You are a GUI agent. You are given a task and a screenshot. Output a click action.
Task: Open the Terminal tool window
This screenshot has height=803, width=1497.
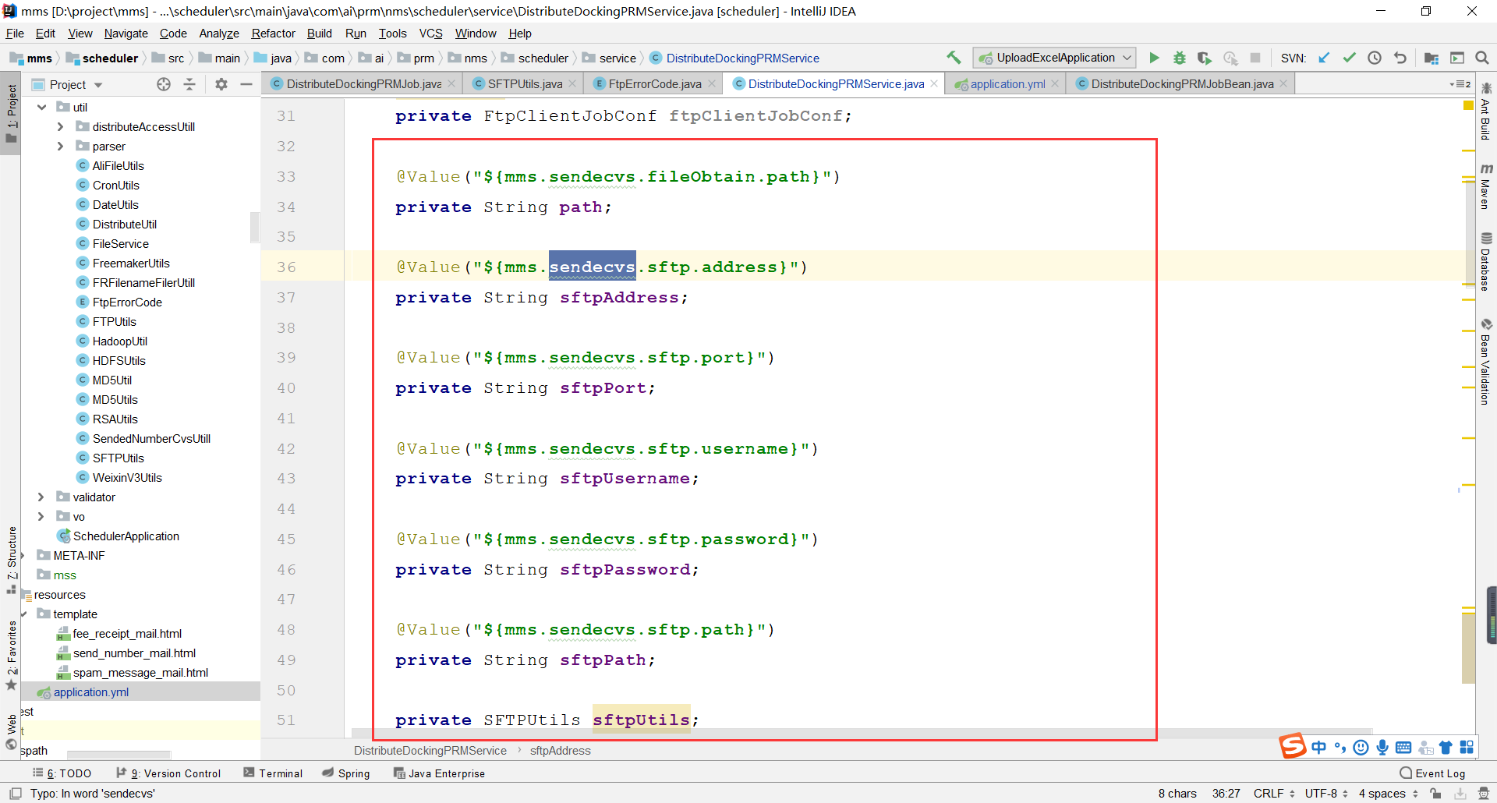click(x=273, y=773)
